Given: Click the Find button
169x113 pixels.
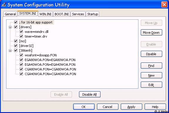Looking at the screenshot, I should pos(151,66).
